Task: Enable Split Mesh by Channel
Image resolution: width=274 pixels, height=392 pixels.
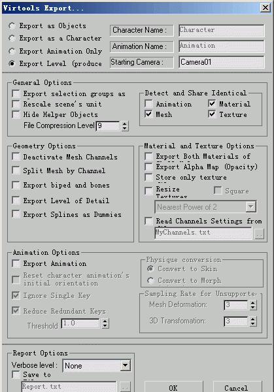Action: click(x=16, y=171)
